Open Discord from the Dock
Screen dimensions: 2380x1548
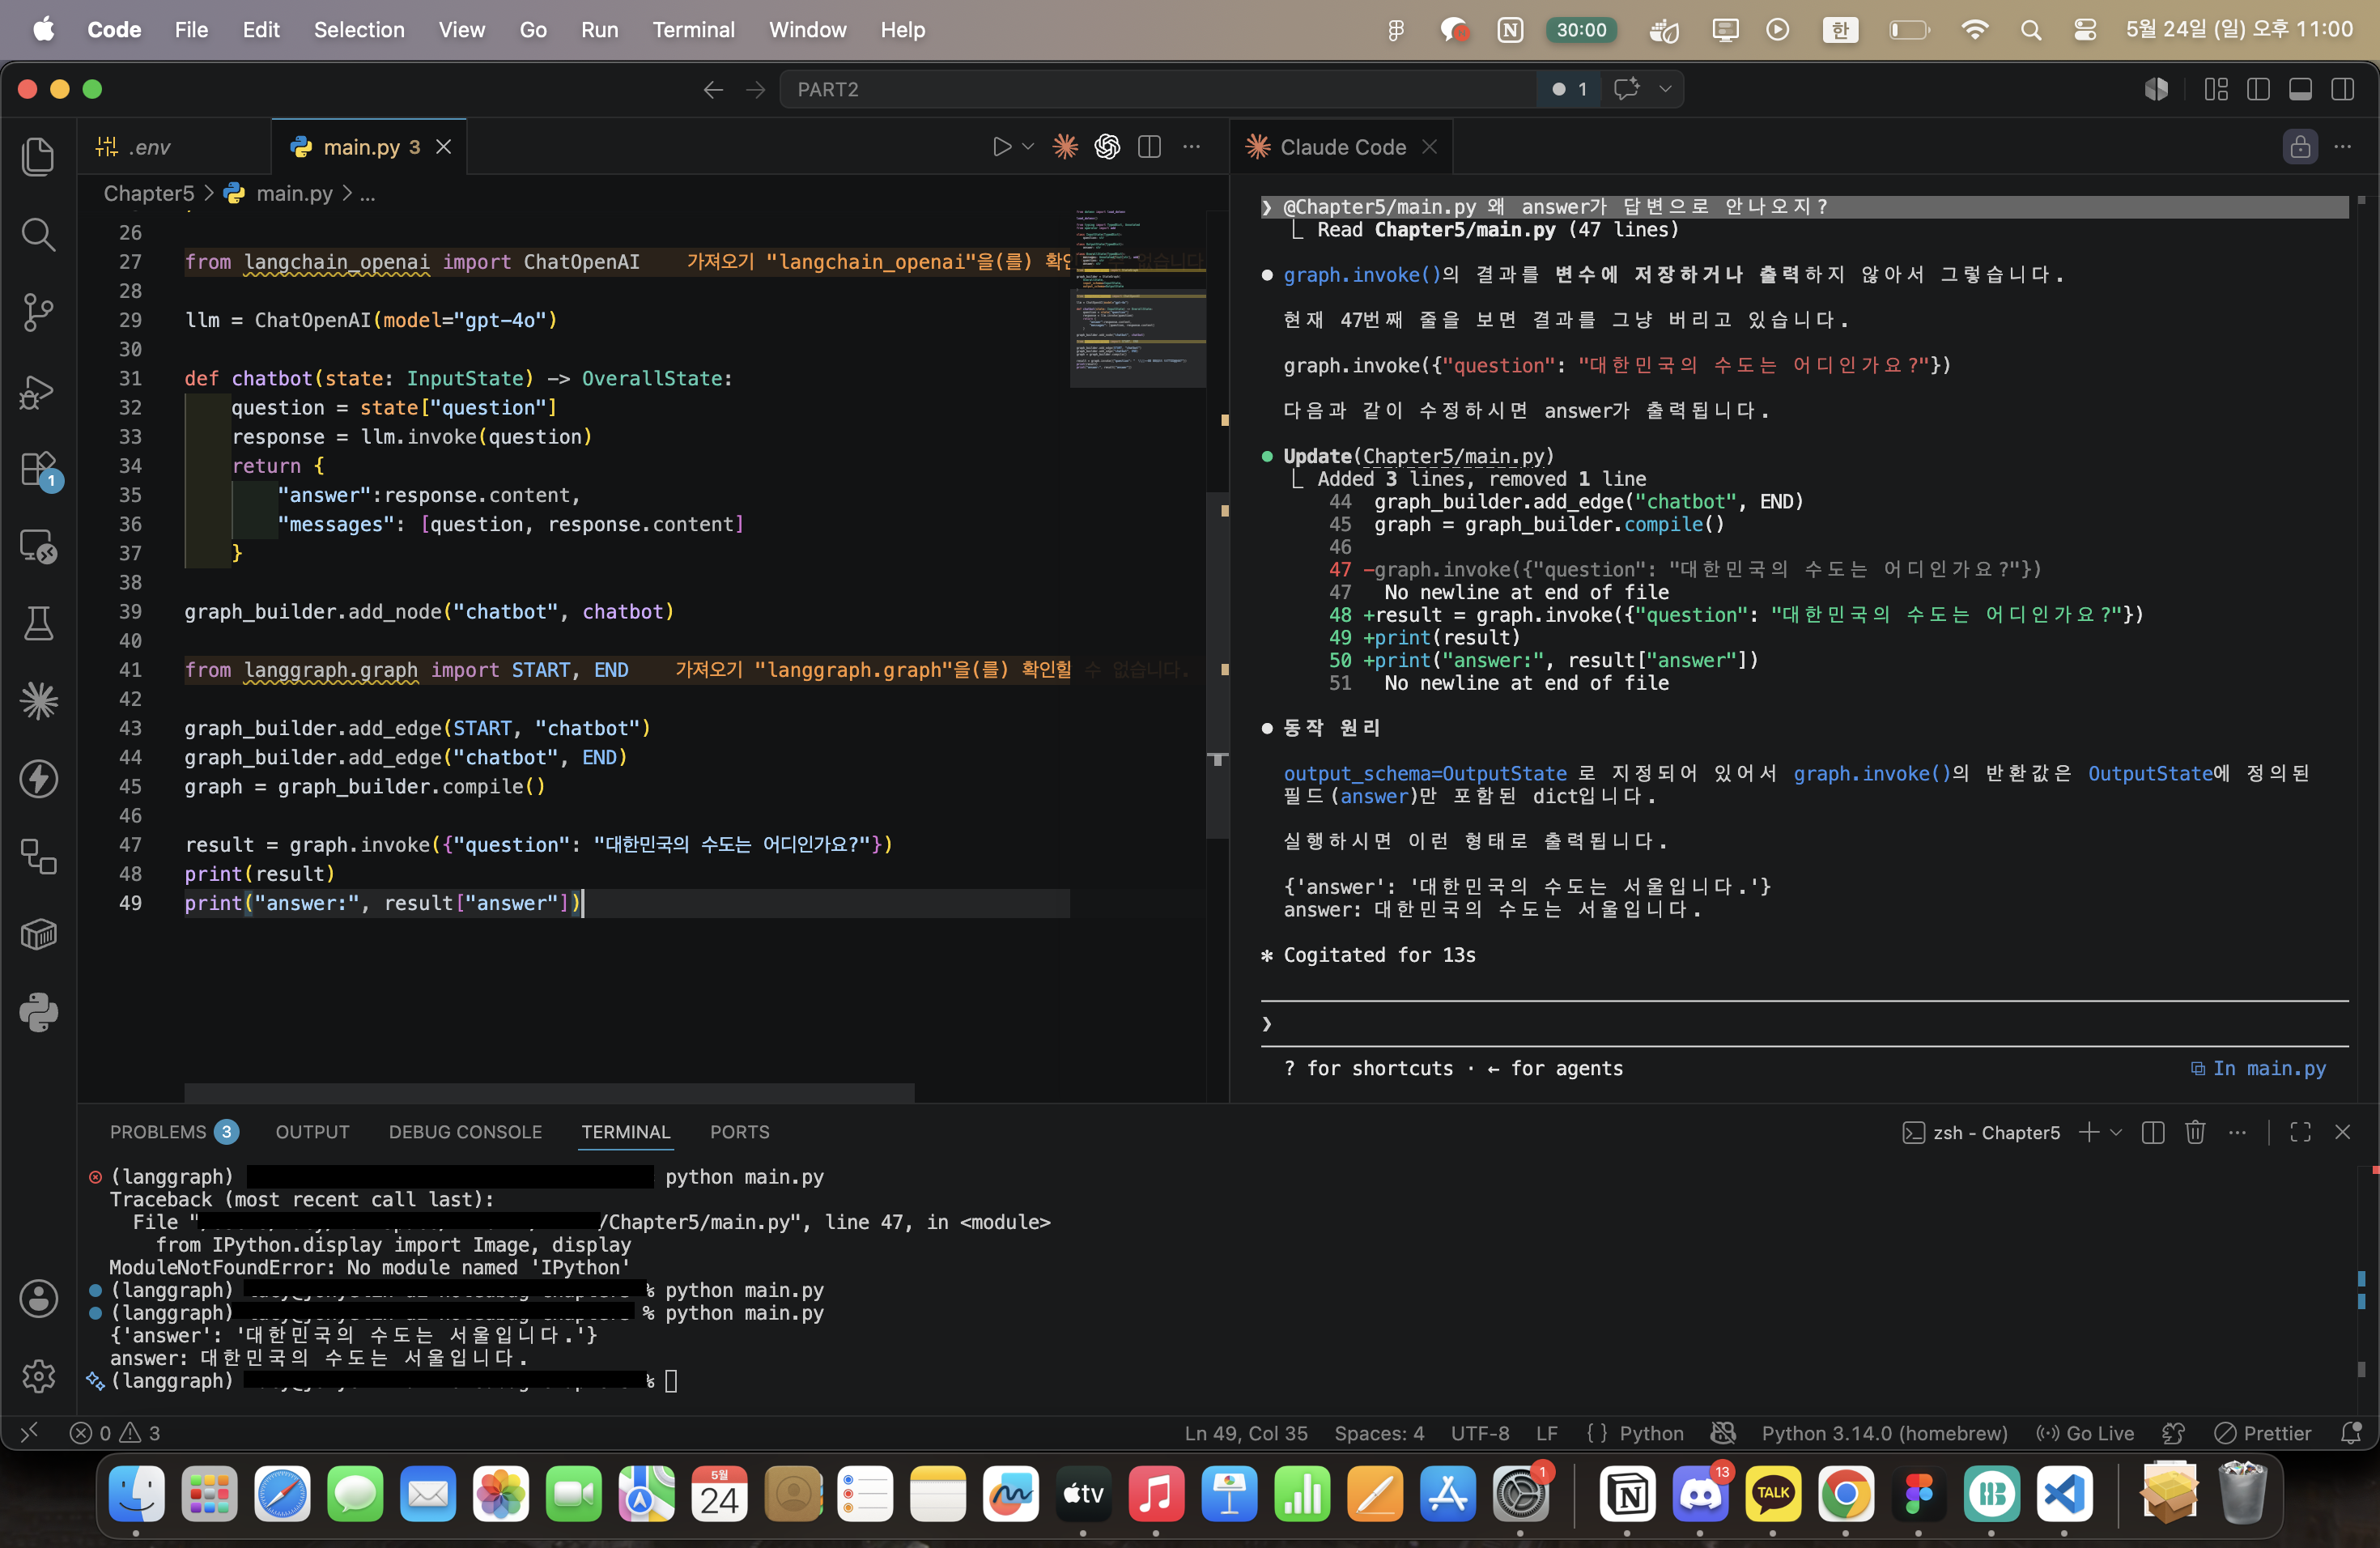pyautogui.click(x=1700, y=1495)
